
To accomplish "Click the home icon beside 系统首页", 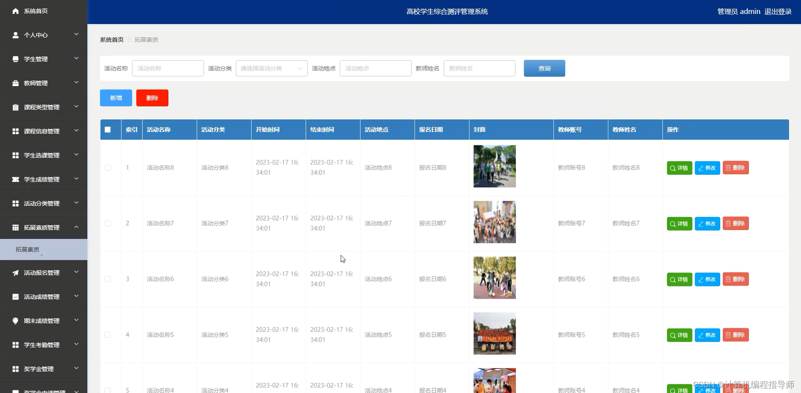I will click(15, 11).
